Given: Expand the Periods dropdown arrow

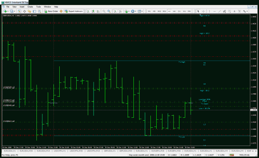Looking at the screenshot, I should (x=136, y=11).
